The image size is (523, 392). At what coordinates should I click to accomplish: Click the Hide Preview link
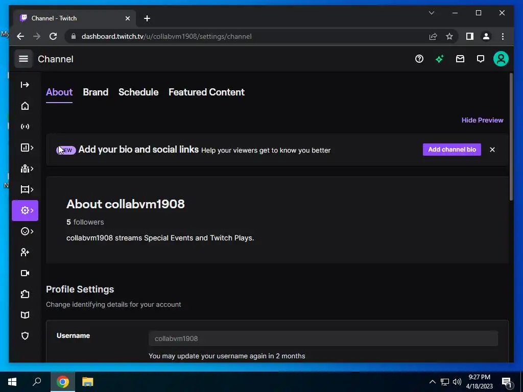coord(482,120)
